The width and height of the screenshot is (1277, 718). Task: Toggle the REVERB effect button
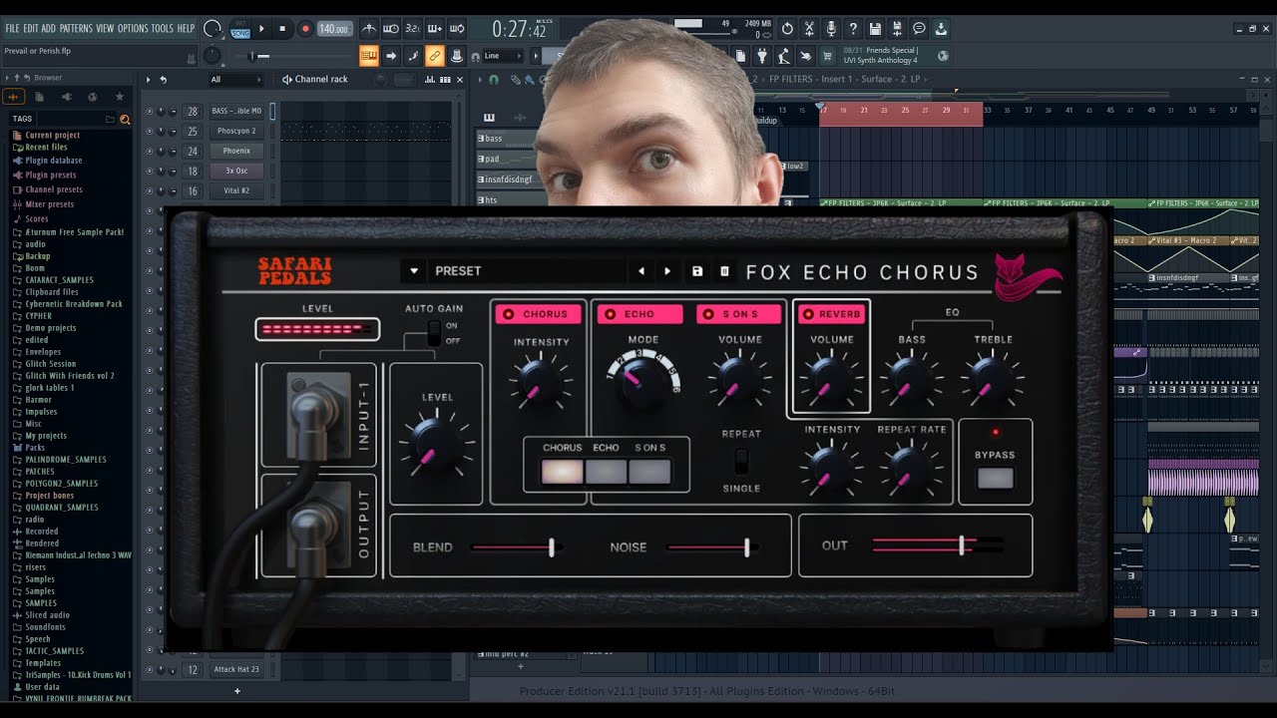pyautogui.click(x=831, y=314)
